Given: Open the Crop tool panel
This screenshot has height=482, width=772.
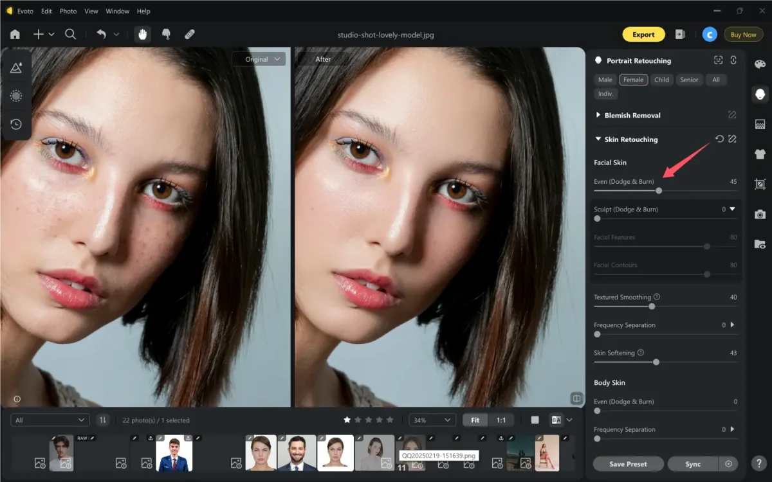Looking at the screenshot, I should (760, 184).
